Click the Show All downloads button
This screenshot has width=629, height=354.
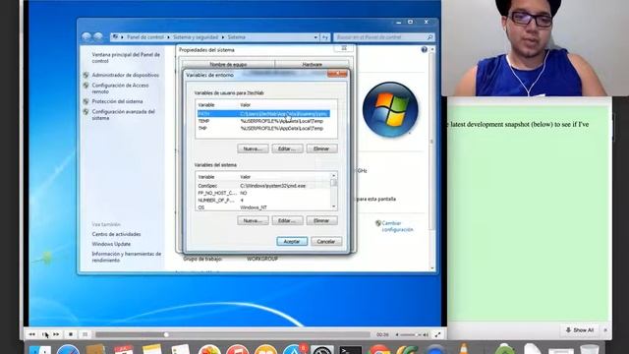coord(580,330)
